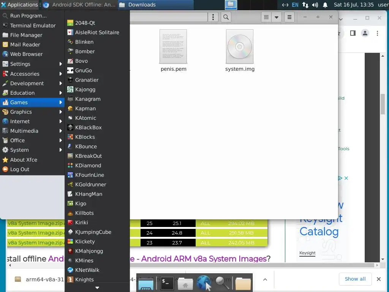Image resolution: width=389 pixels, height=292 pixels.
Task: Expand the System submenu
Action: tap(32, 150)
